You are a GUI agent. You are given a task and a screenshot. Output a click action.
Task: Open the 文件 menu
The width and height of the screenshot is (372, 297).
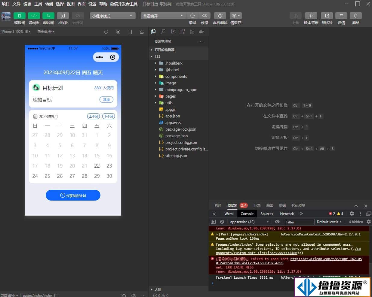pyautogui.click(x=17, y=4)
